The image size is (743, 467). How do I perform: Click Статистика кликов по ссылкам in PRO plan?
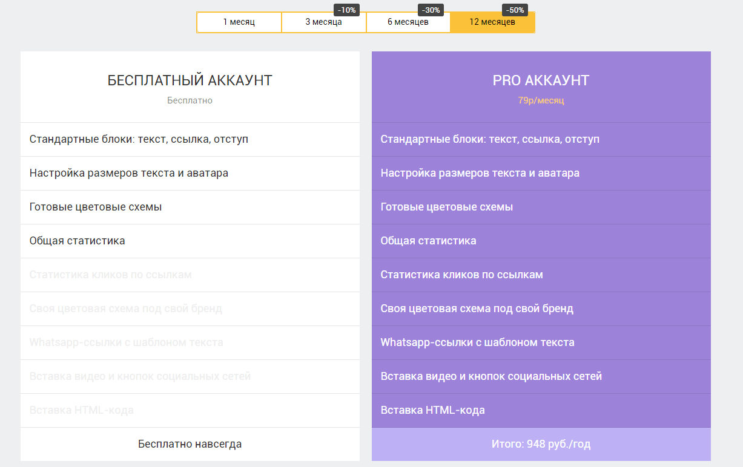point(461,275)
